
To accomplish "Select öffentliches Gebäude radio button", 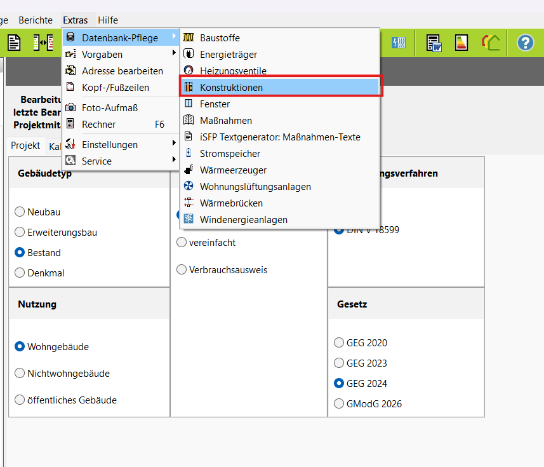I will 20,400.
